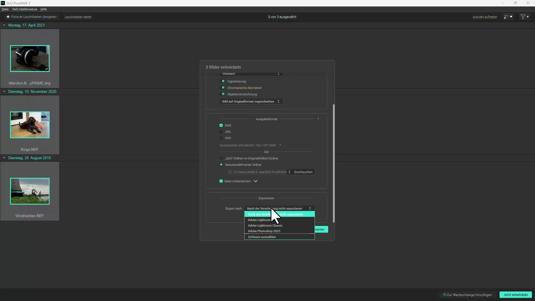Click Leuchtkasten leeren link
The width and height of the screenshot is (535, 301).
point(78,17)
